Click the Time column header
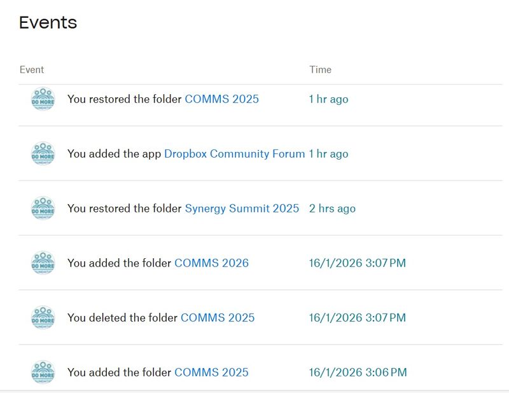 (x=320, y=69)
